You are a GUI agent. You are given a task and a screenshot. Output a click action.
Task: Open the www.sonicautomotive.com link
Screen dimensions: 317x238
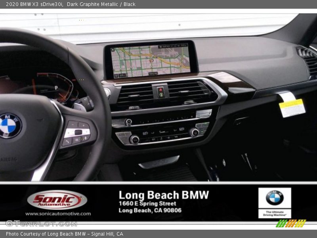point(58,214)
